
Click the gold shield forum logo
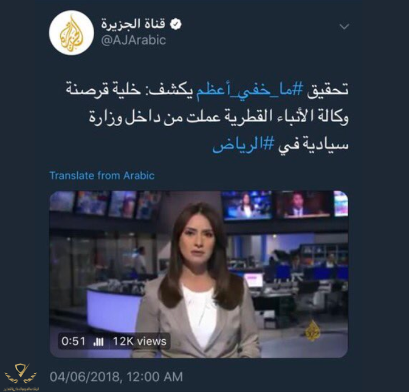point(21,373)
